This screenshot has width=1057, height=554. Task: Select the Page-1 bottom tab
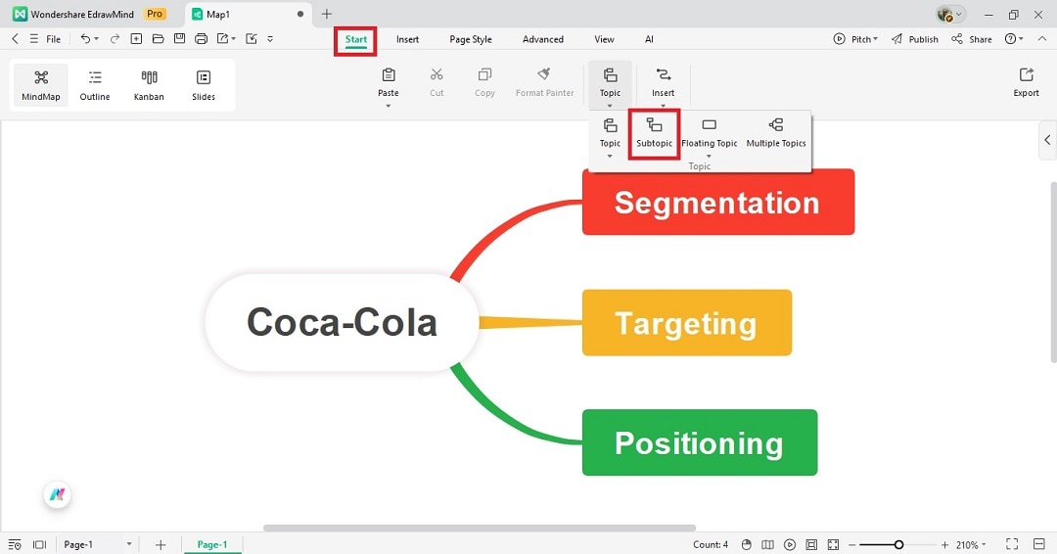click(212, 544)
